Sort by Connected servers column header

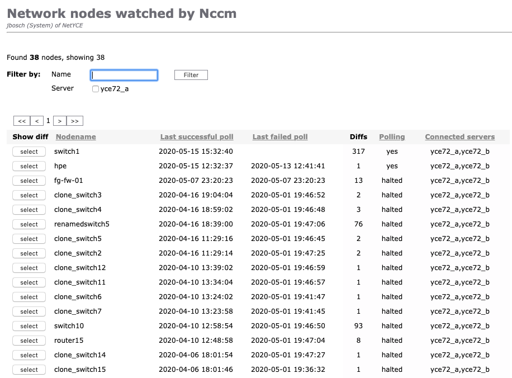coord(459,137)
